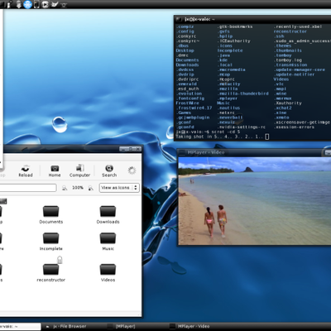Click the 100% zoom level in File Browser
The height and width of the screenshot is (331, 331).
point(78,188)
